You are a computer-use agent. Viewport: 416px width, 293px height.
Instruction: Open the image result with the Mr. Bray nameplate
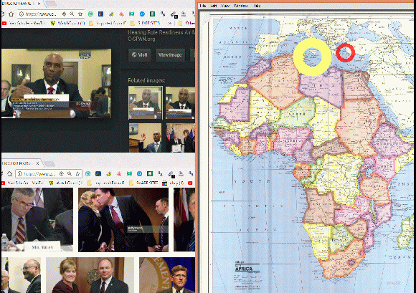pos(37,220)
